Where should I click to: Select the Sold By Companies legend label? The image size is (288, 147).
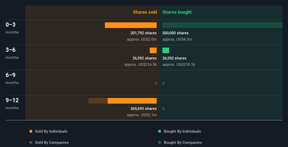pos(52,142)
